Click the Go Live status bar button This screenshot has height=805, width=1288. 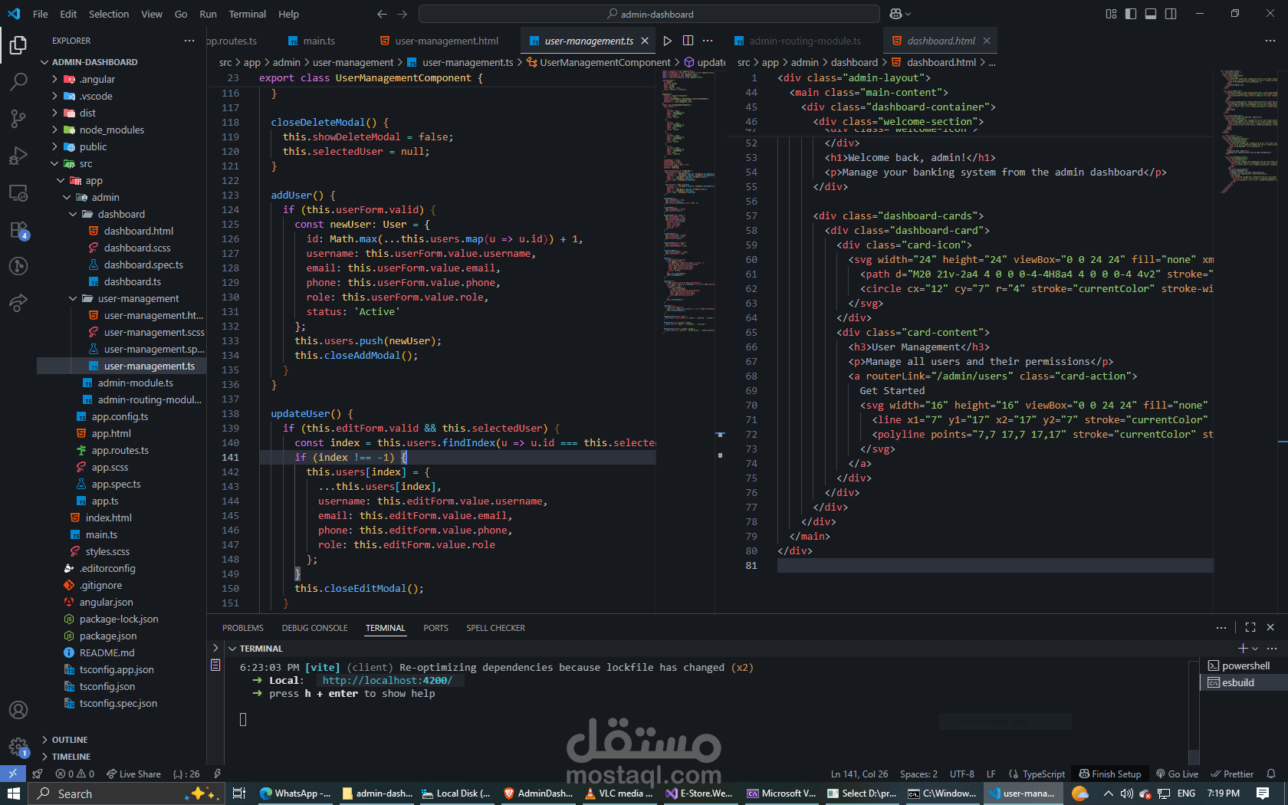[x=1177, y=774]
